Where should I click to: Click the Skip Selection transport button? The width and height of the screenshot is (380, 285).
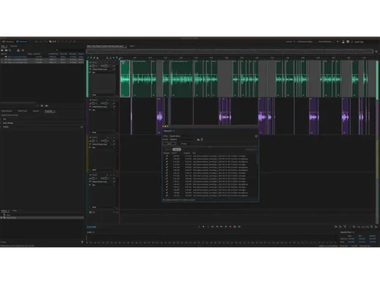click(239, 226)
